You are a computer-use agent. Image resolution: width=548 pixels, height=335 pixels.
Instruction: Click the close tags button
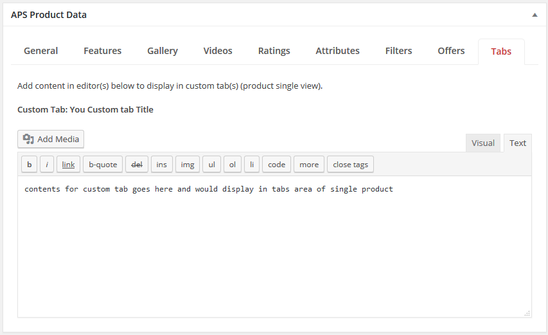coord(350,165)
